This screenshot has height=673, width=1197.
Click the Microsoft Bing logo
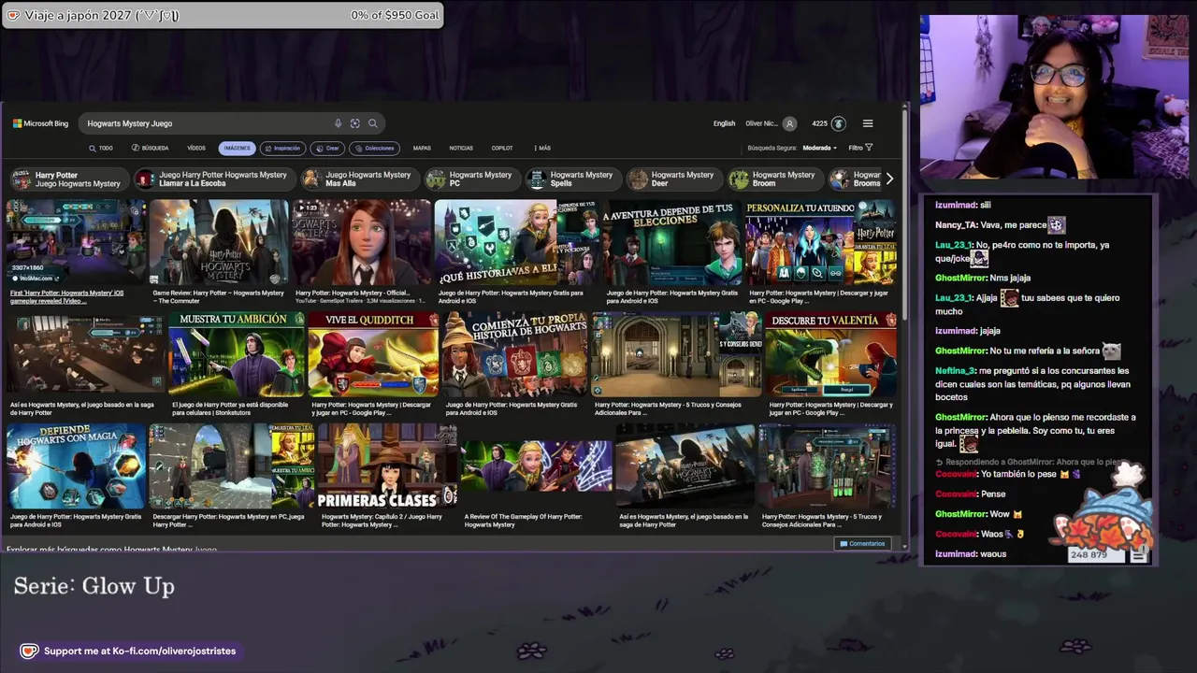[40, 123]
